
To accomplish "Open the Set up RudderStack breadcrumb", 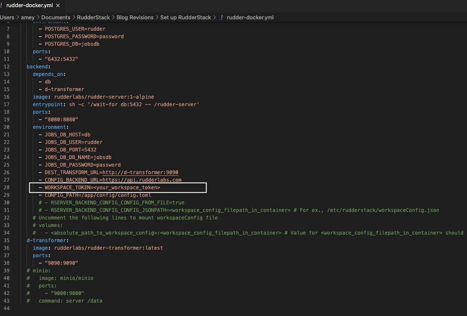I will pos(186,17).
